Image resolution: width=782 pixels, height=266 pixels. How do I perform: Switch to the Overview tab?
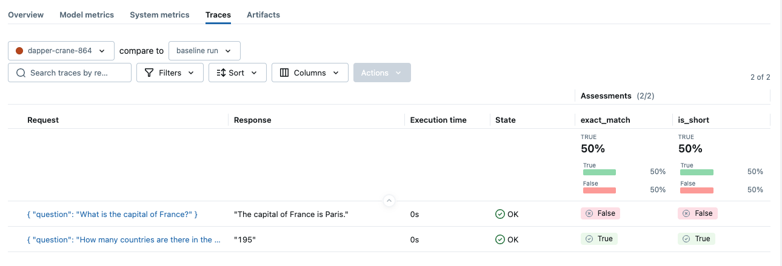tap(25, 15)
